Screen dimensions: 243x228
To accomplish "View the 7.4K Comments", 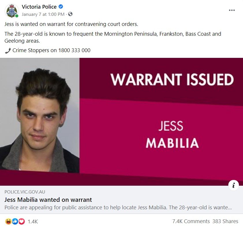I will [191, 221].
